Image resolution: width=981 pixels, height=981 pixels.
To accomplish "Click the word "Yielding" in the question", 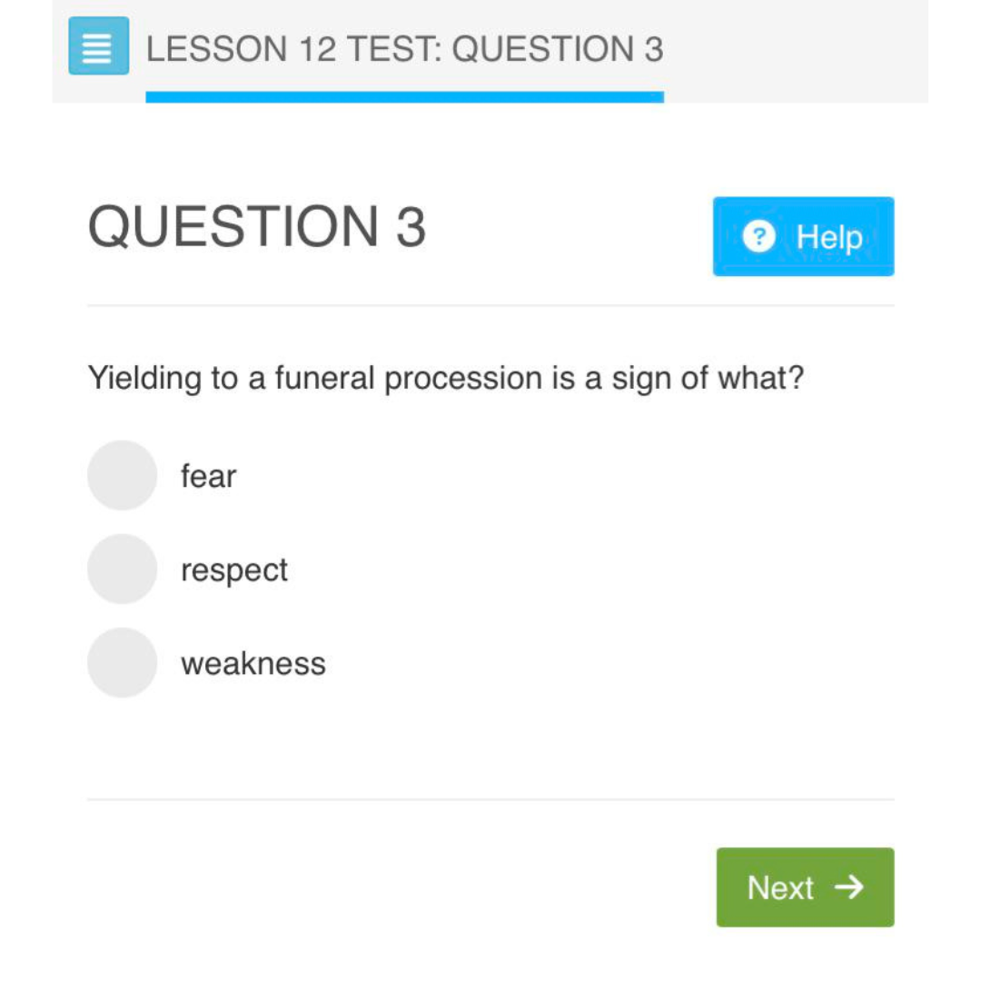I will [x=144, y=378].
